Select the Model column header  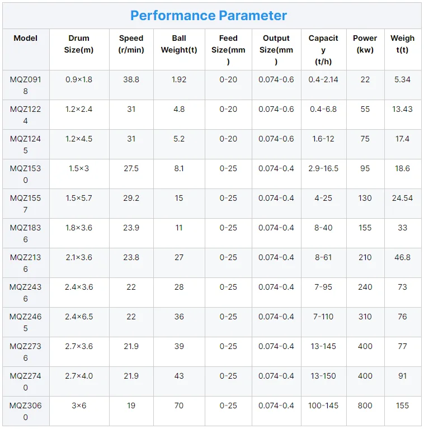pos(25,38)
